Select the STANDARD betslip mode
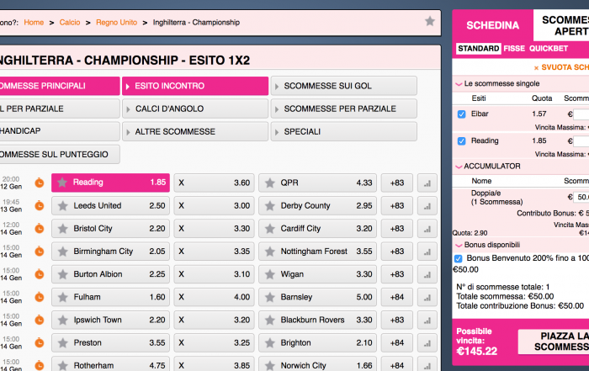Screen dimensions: 589x371 tap(479, 49)
